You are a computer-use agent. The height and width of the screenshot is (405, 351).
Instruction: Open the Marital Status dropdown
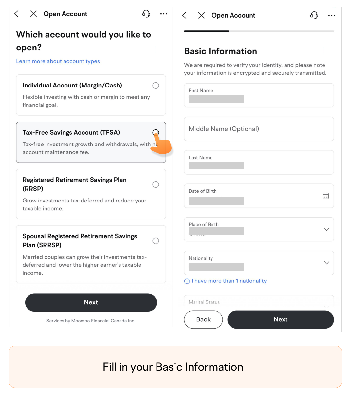coord(259,302)
